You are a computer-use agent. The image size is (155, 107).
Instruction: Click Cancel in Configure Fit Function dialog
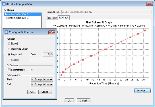click(x=45, y=92)
